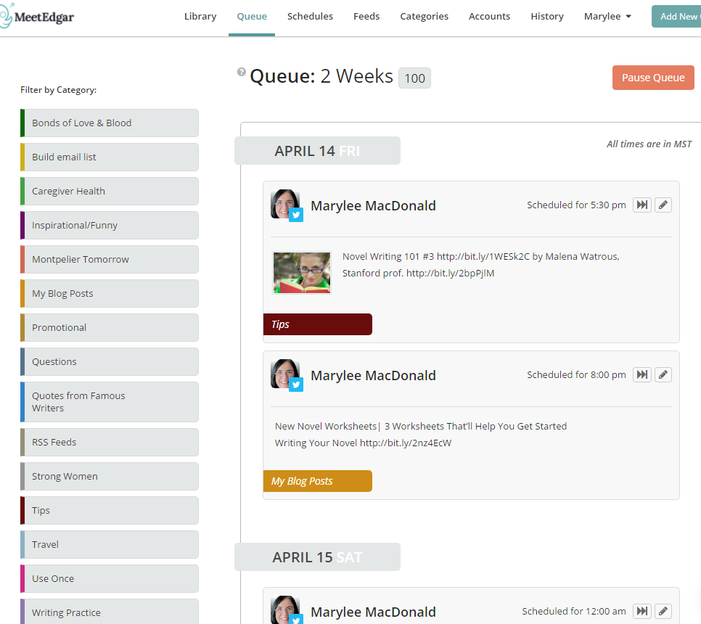
Task: Edit the post scheduled for 5:30 pm
Action: click(663, 205)
